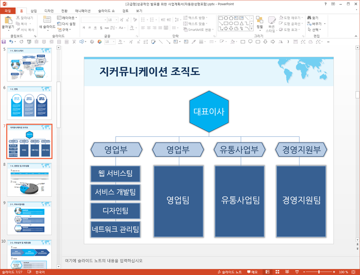Open Select (선택) dropdown
360x275 pixels.
click(x=314, y=30)
